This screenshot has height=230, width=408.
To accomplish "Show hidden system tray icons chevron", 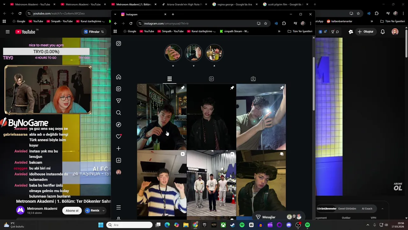I will [x=368, y=225].
